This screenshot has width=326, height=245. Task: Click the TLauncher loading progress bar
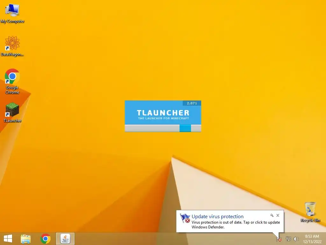click(163, 128)
